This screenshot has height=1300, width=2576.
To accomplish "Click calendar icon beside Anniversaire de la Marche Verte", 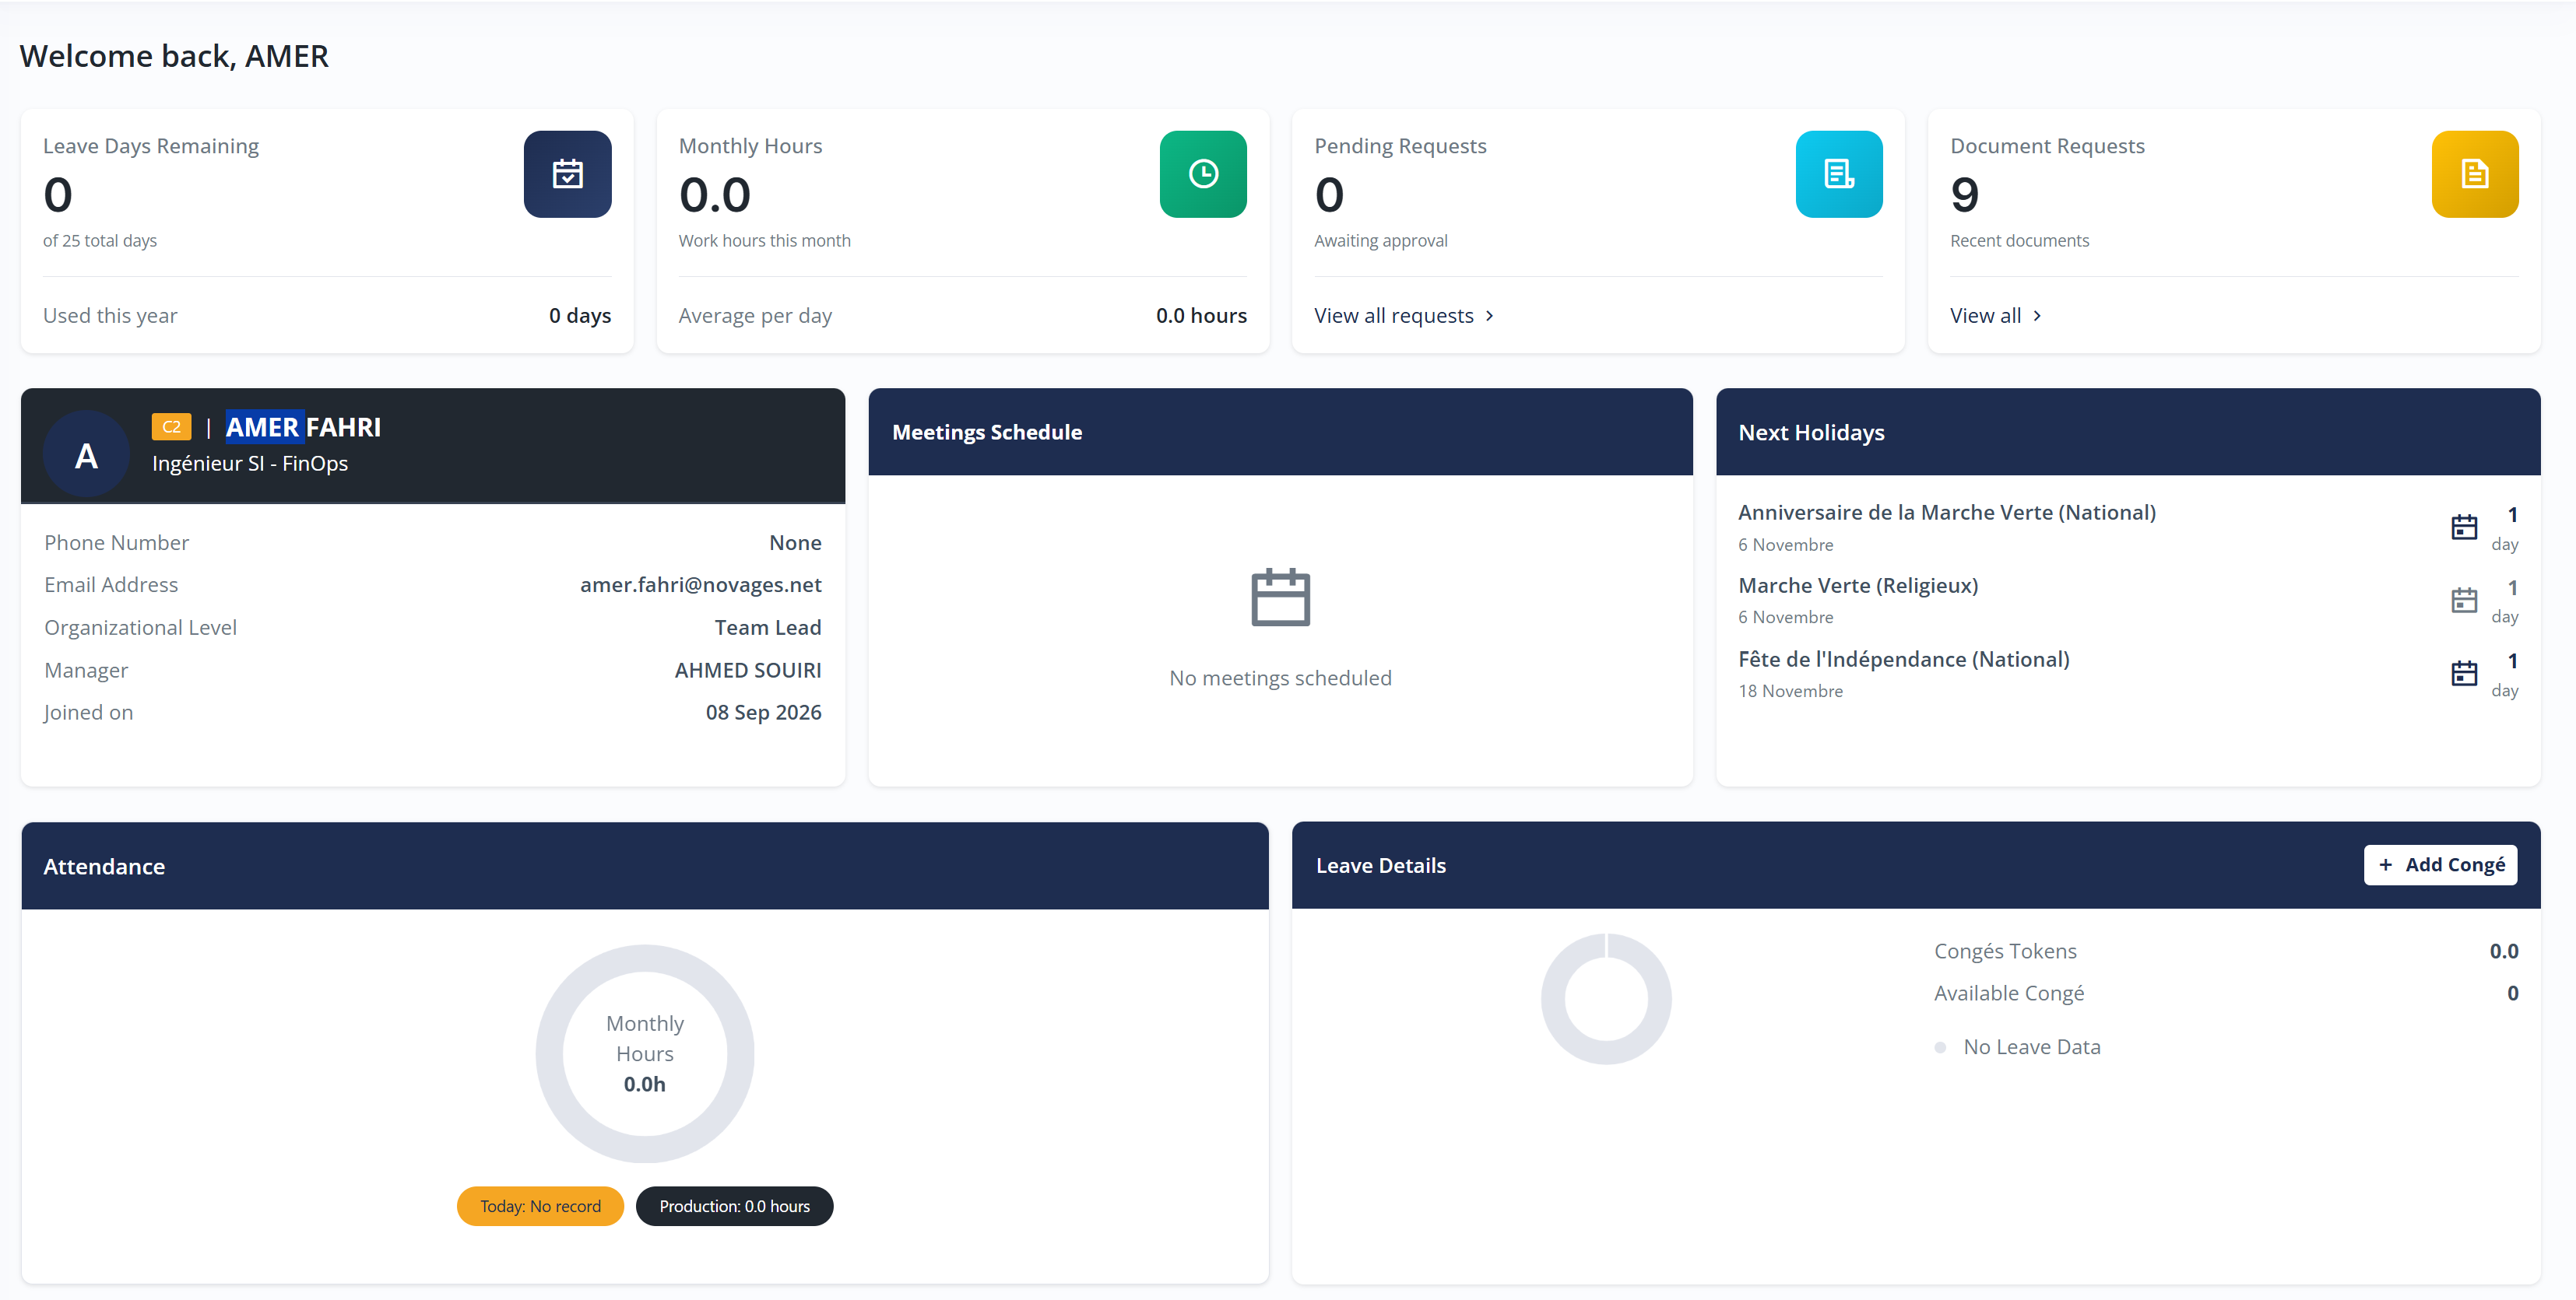I will tap(2464, 527).
